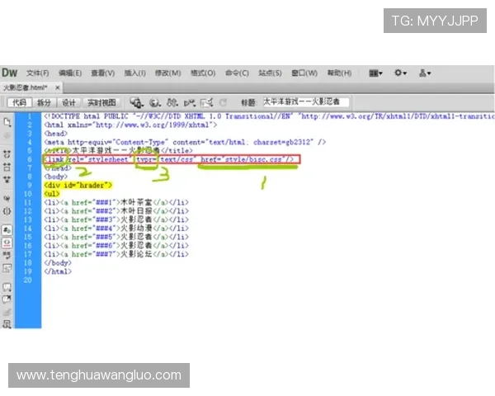Click the DOCTYPE declaration on line 1
495x396 pixels.
[x=269, y=116]
